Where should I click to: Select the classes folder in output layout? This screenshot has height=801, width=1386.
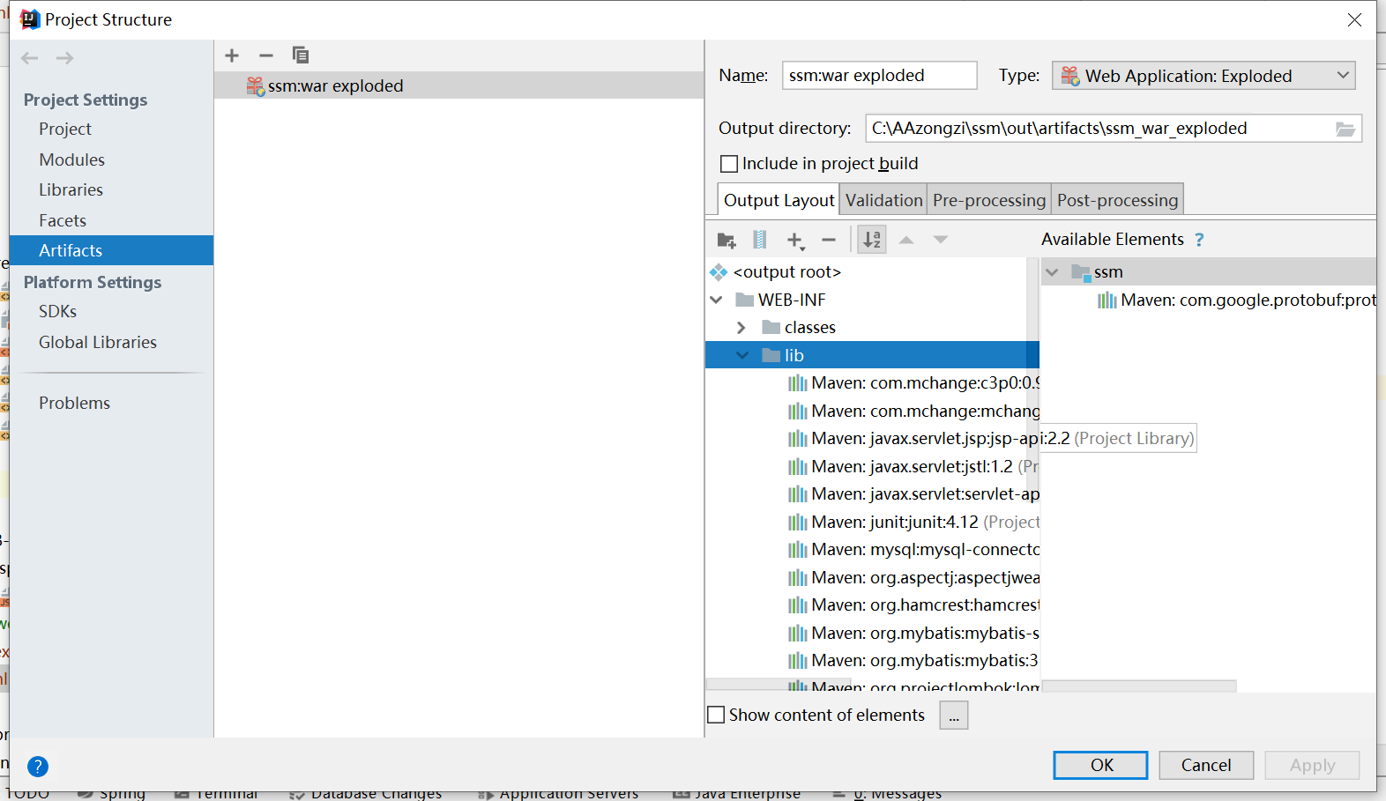(x=799, y=328)
